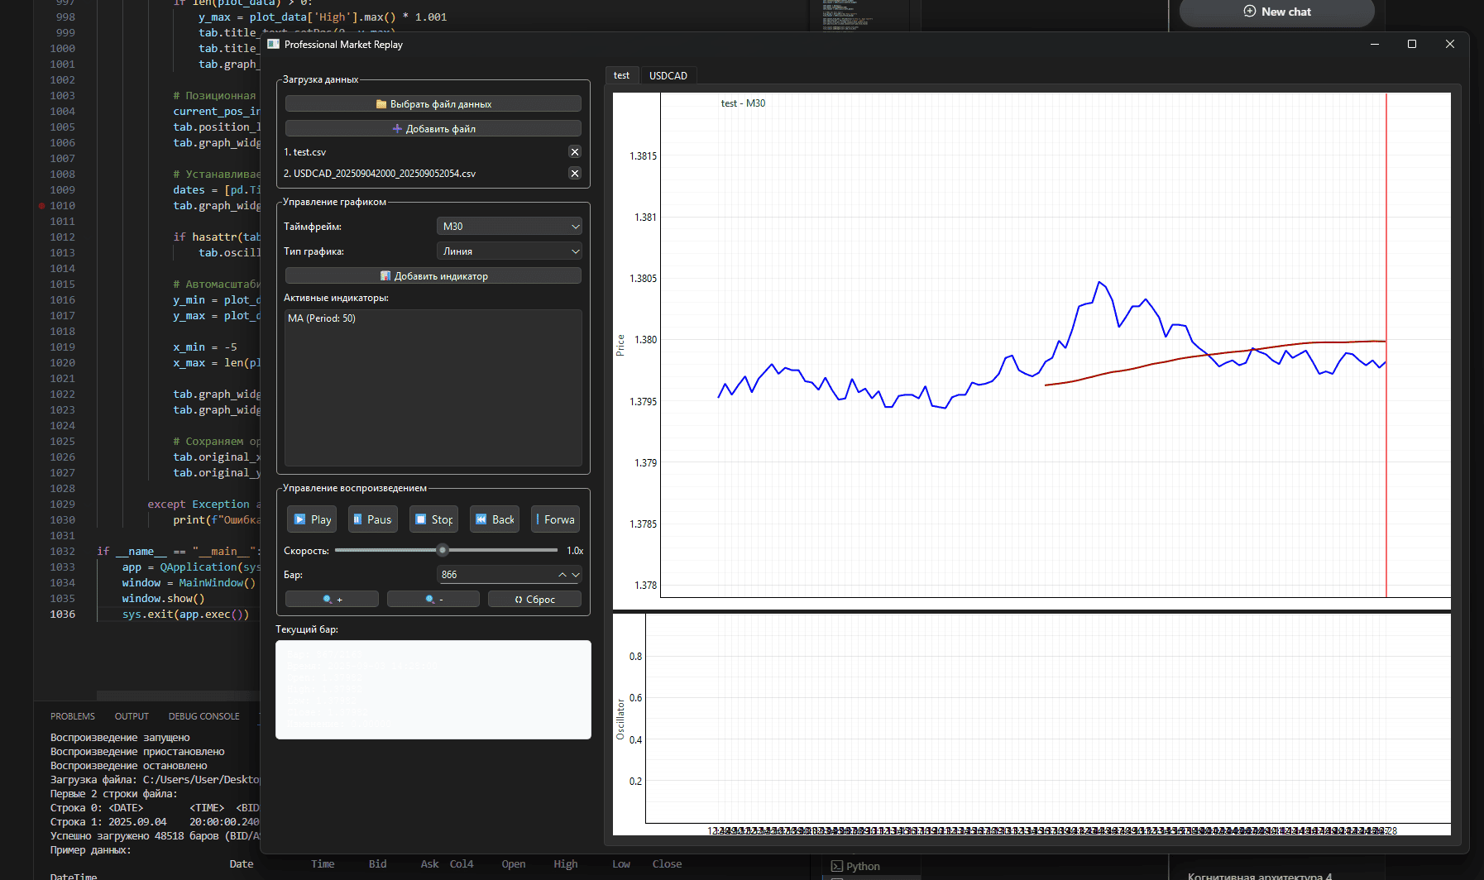Remove test.csv from the file list
The width and height of the screenshot is (1484, 880).
[x=575, y=152]
